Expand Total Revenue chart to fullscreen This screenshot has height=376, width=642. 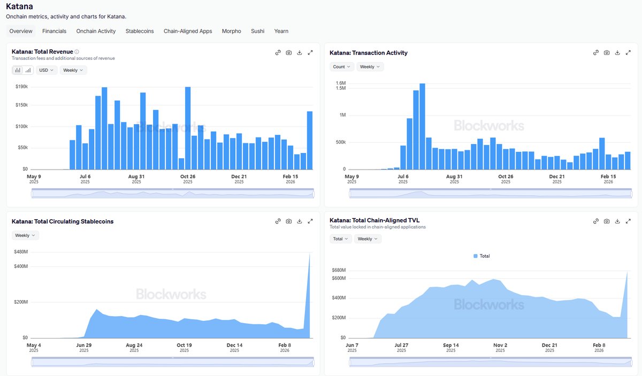(x=310, y=52)
